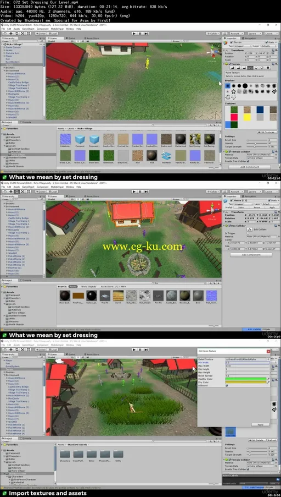Open the CrossPlatf folder icon in Standard Assets
Image resolution: width=281 pixels, height=497 pixels.
pyautogui.click(x=78, y=454)
